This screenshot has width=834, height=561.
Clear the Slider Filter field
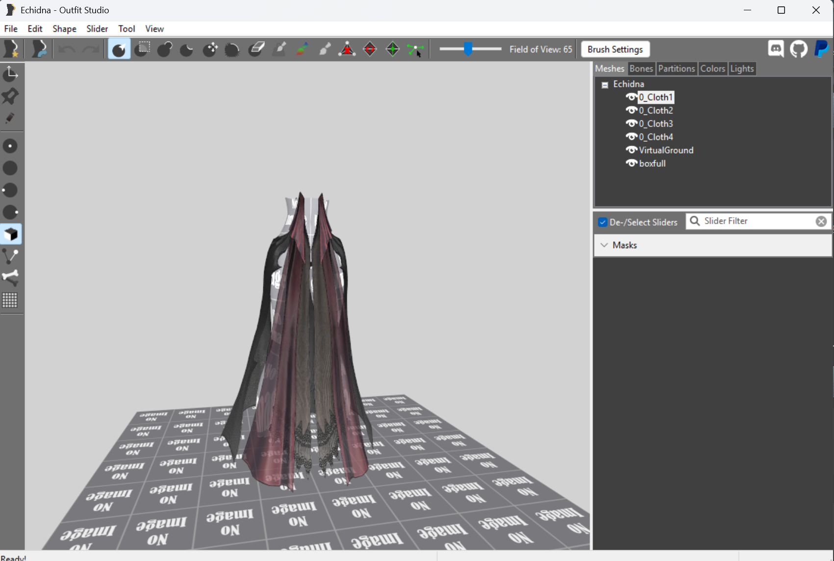[821, 222]
